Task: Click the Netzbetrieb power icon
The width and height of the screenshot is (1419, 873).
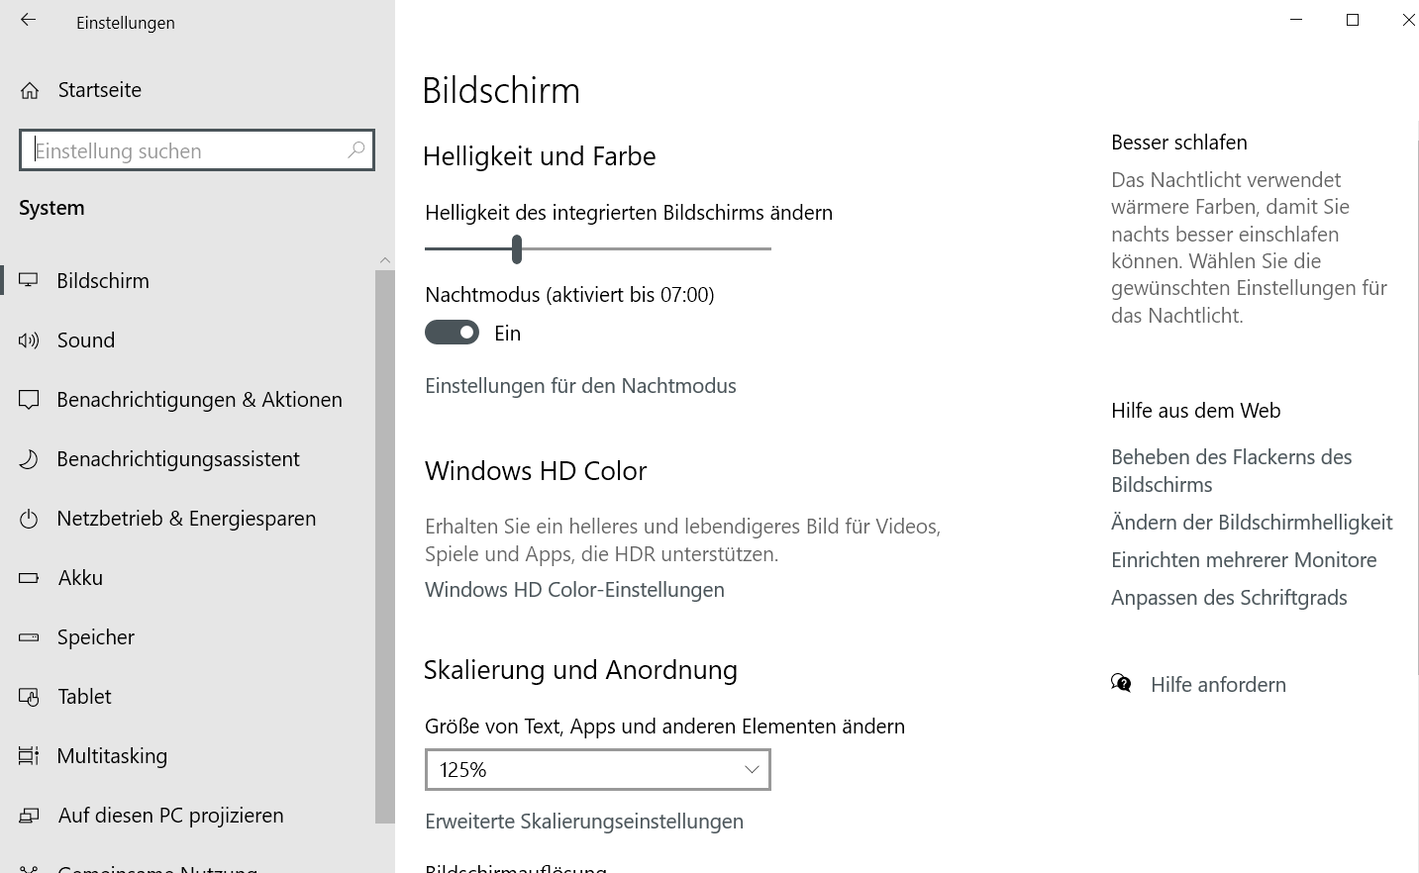Action: pos(29,519)
